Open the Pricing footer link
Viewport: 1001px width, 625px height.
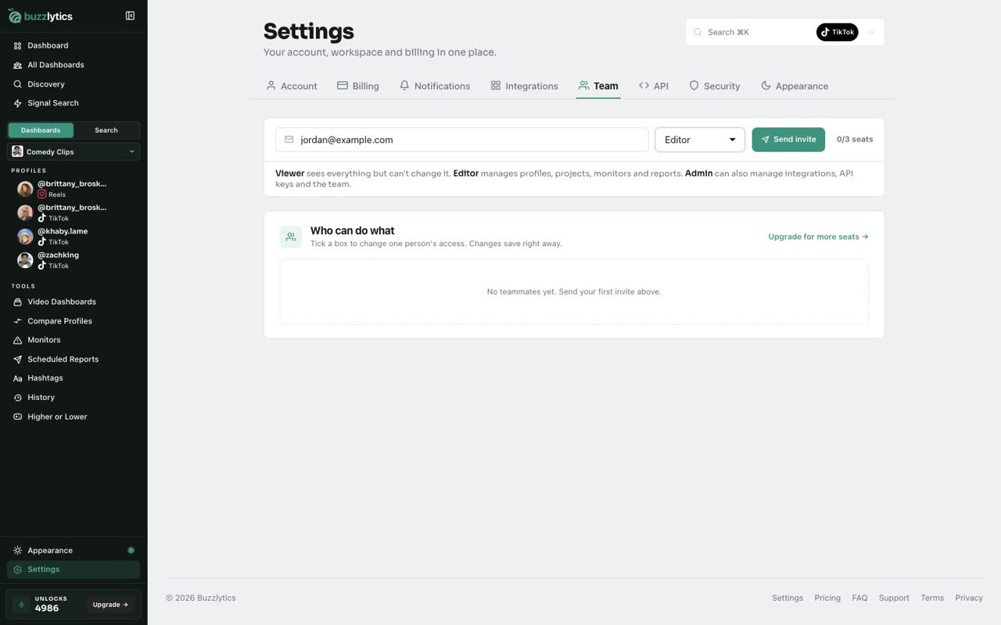pos(827,598)
